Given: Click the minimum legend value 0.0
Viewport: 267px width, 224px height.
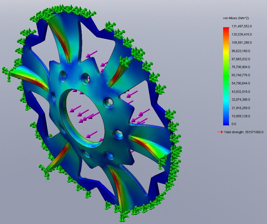Looking at the screenshot, I should 234,124.
